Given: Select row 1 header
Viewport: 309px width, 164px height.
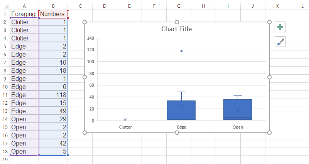Looking at the screenshot, I should (x=5, y=14).
